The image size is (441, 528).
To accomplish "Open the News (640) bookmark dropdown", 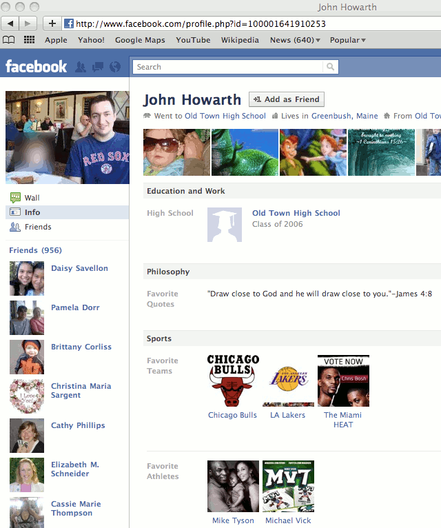I will (295, 40).
